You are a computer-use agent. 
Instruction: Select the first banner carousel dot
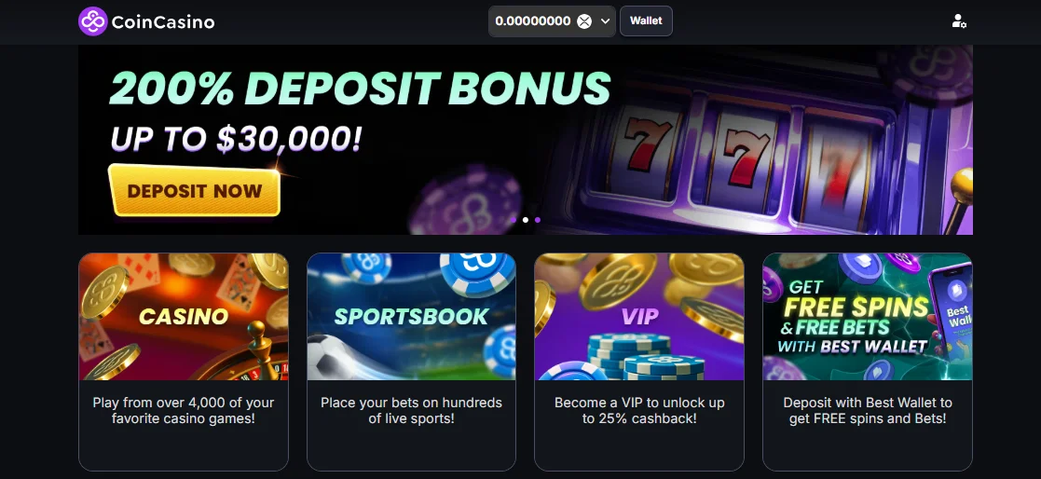tap(514, 220)
